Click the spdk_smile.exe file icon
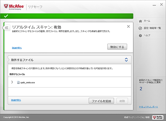This screenshot has width=166, height=121. (x=18, y=82)
